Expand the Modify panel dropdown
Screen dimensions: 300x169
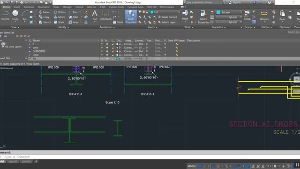(x=64, y=27)
